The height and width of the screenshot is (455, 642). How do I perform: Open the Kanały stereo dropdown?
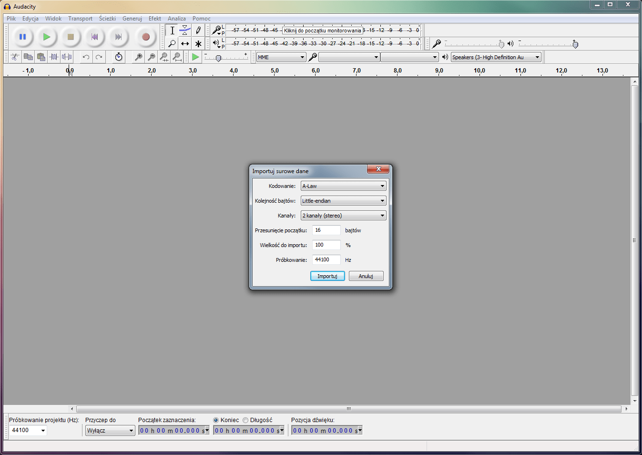click(344, 216)
